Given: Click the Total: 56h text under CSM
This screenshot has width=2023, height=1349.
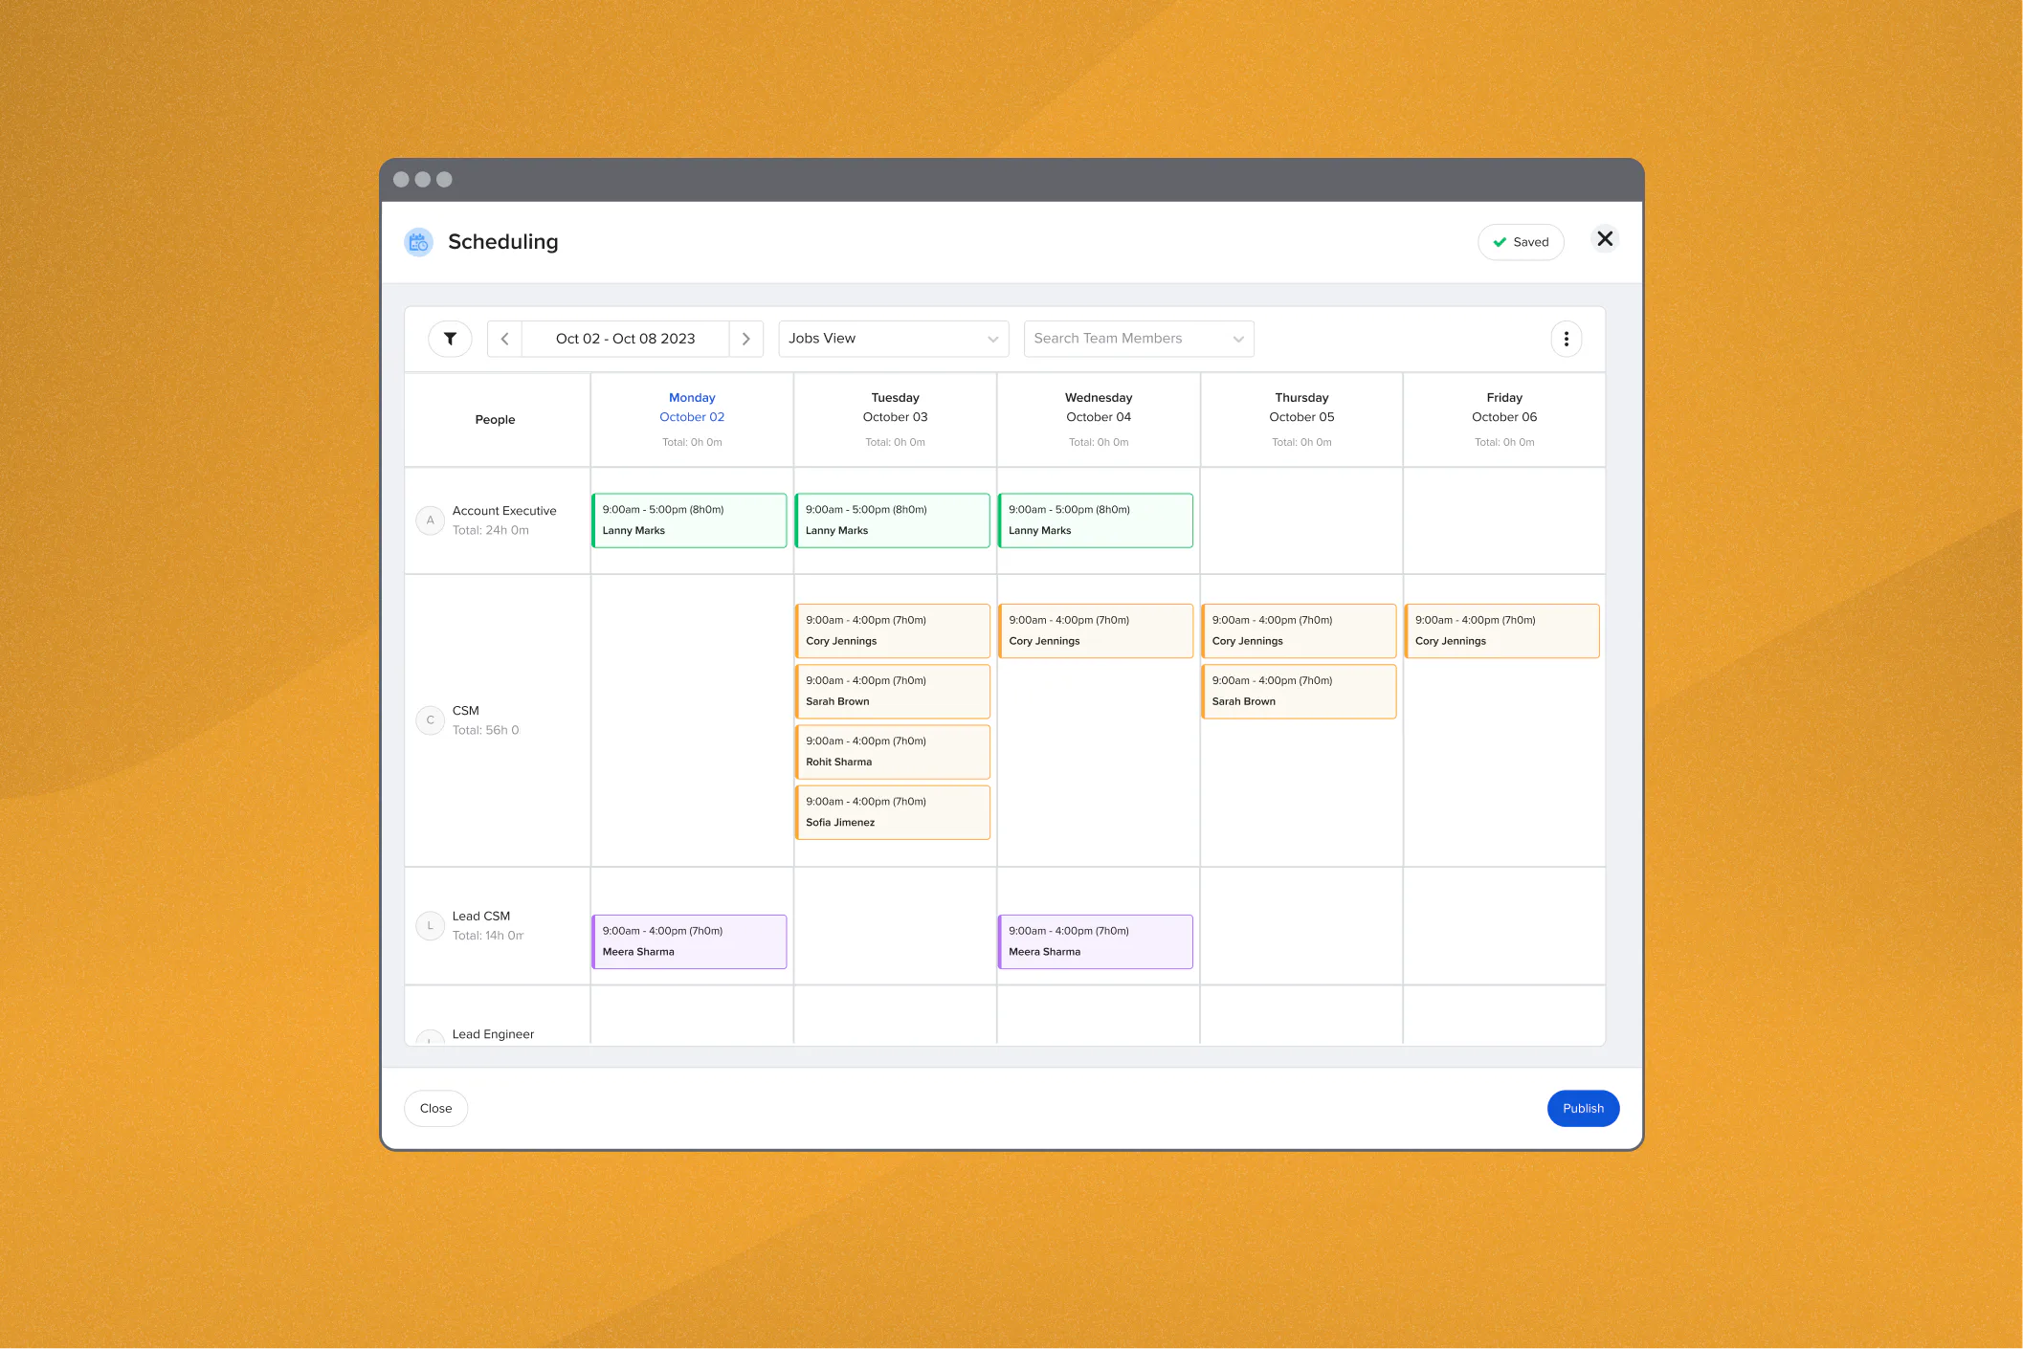Looking at the screenshot, I should click(x=485, y=730).
